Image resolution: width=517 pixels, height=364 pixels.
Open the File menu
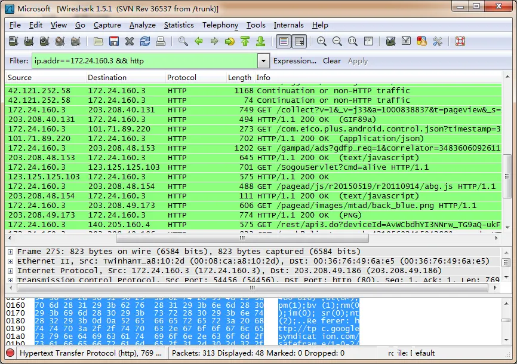click(x=15, y=25)
